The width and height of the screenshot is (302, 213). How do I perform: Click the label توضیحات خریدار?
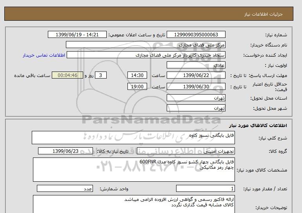pos(271,208)
